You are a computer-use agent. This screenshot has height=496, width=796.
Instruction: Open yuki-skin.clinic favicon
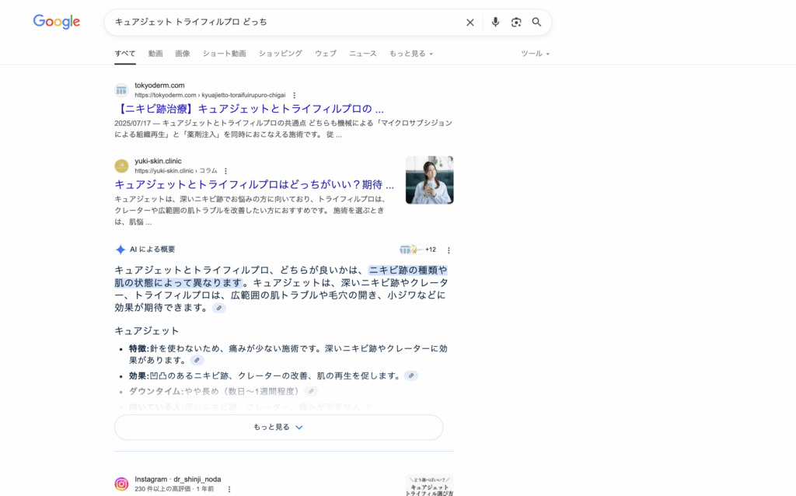tap(121, 166)
